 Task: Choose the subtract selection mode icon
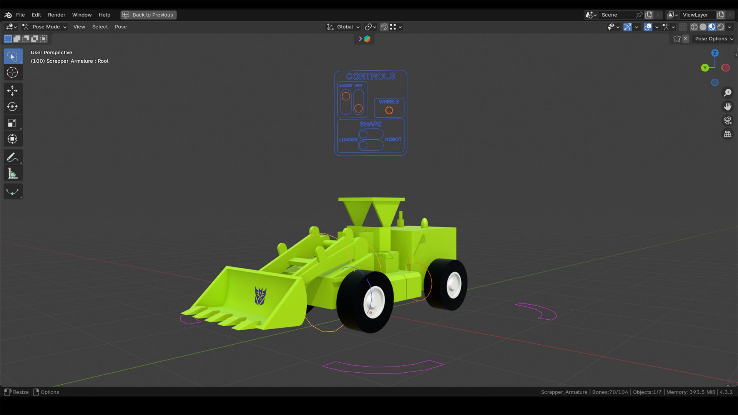26,39
